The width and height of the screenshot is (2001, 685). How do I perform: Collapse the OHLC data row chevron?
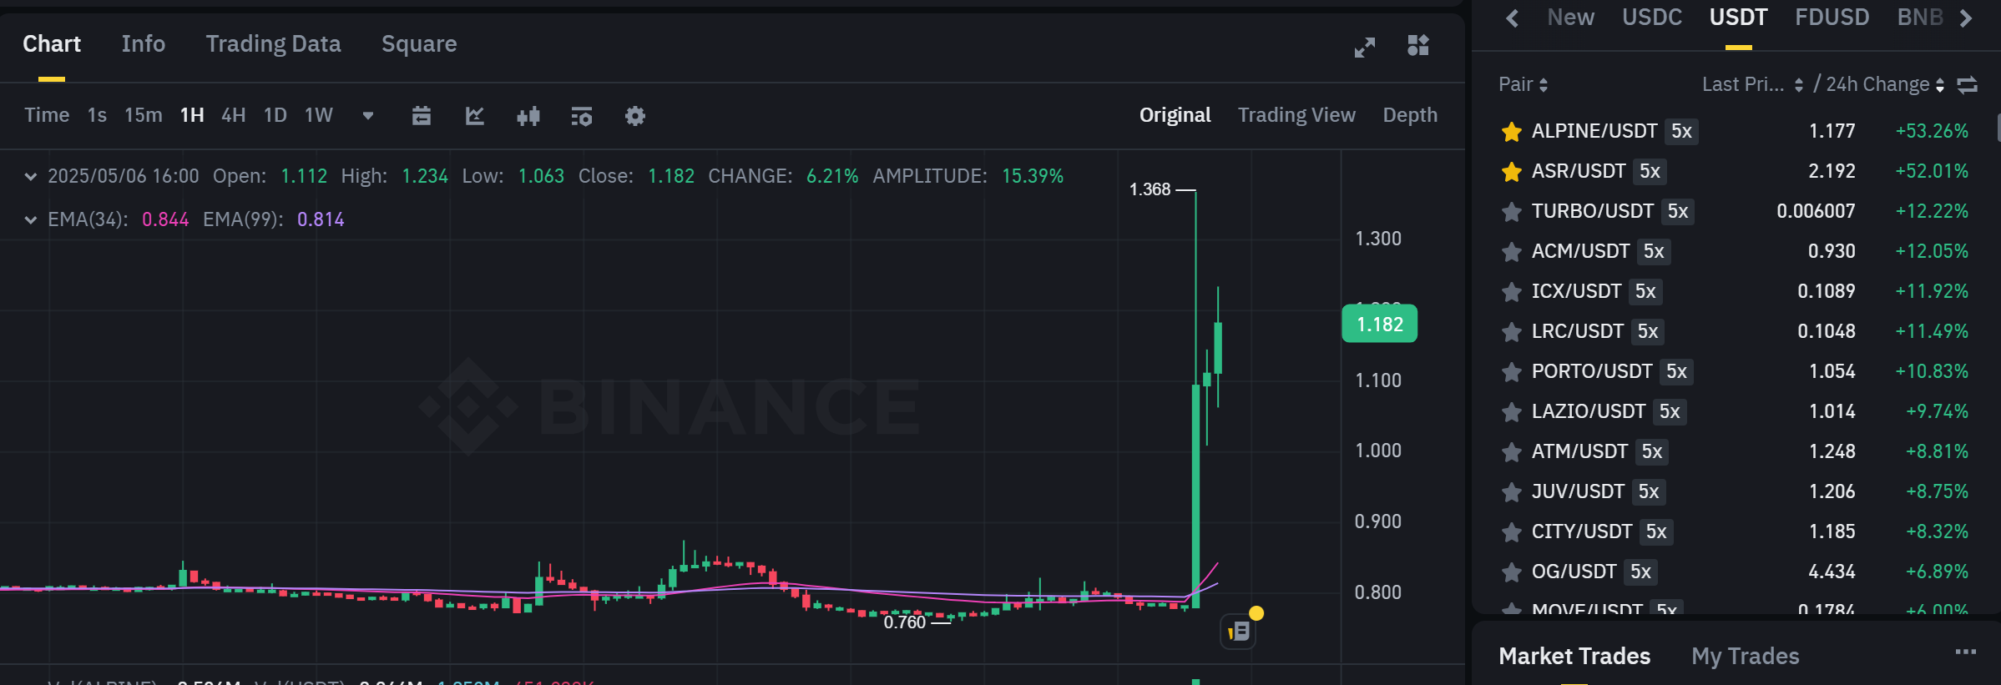click(x=31, y=176)
